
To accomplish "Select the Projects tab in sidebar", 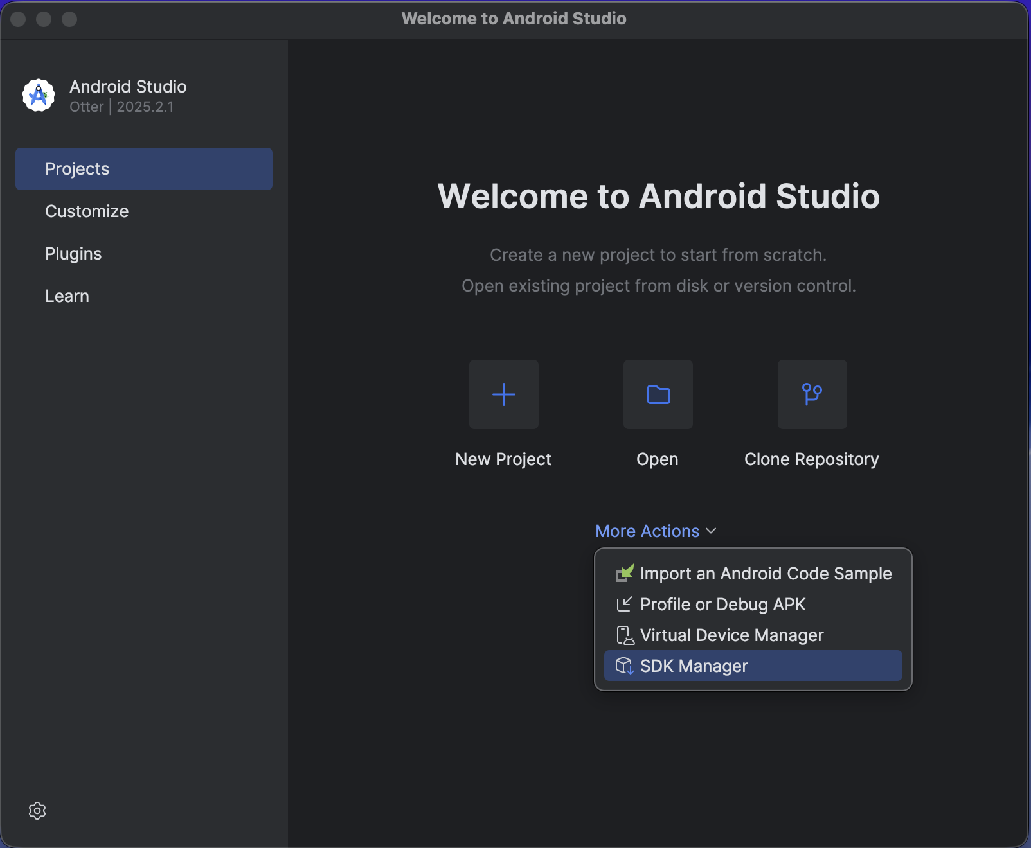I will 144,169.
